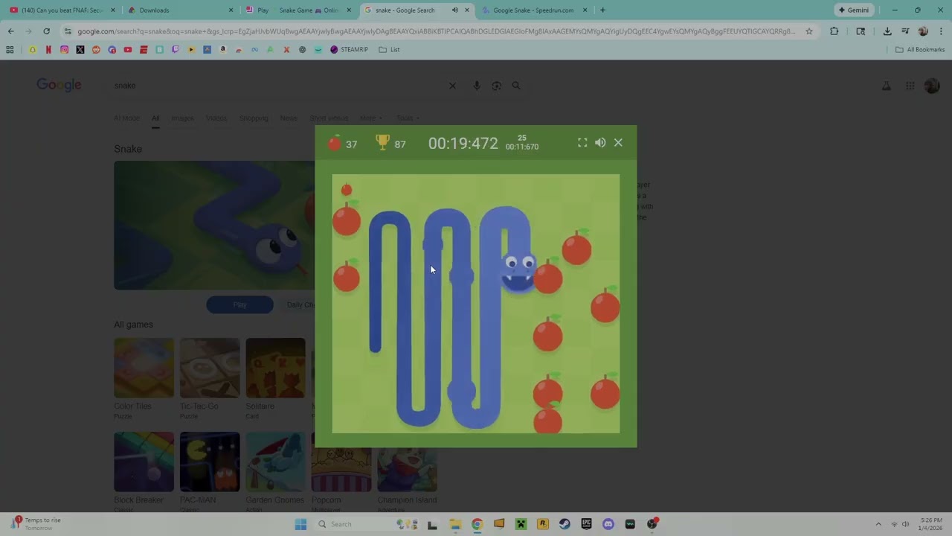952x536 pixels.
Task: Expand the Tools dropdown
Action: [408, 118]
